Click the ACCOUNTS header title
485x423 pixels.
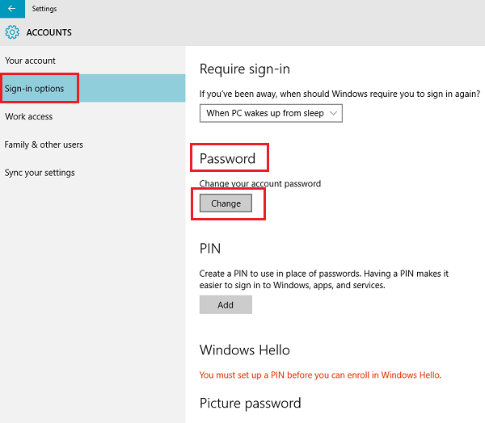tap(49, 32)
